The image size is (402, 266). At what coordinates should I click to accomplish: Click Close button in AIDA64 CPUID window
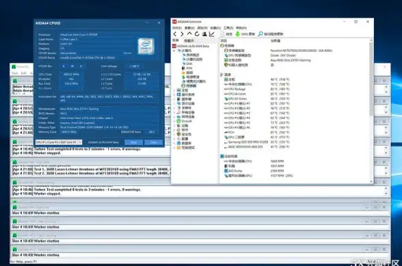[153, 142]
